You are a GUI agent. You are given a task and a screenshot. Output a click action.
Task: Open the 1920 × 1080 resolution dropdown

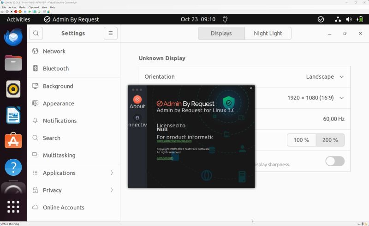(315, 98)
